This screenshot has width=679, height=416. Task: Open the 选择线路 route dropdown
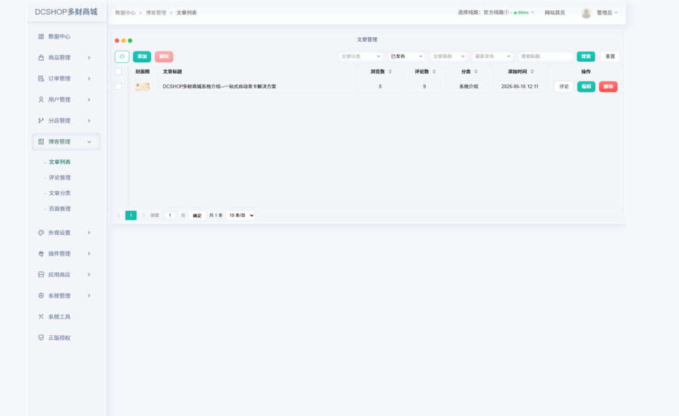(496, 13)
